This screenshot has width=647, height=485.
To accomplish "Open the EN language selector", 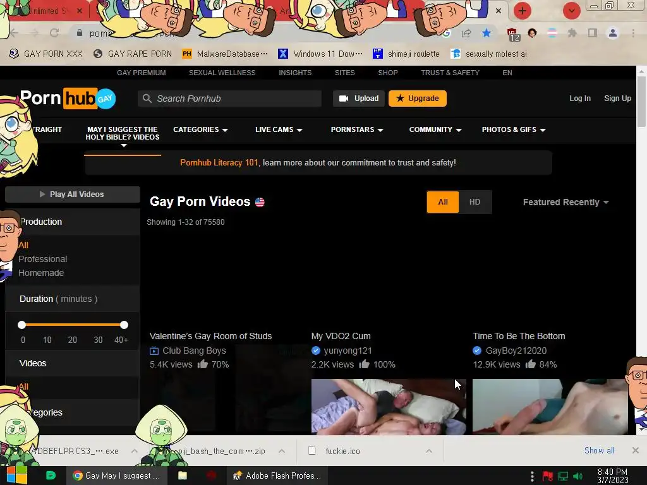I will 507,73.
